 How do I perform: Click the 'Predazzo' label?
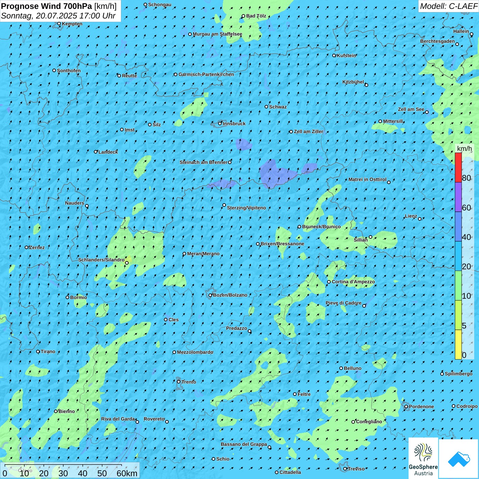click(236, 328)
